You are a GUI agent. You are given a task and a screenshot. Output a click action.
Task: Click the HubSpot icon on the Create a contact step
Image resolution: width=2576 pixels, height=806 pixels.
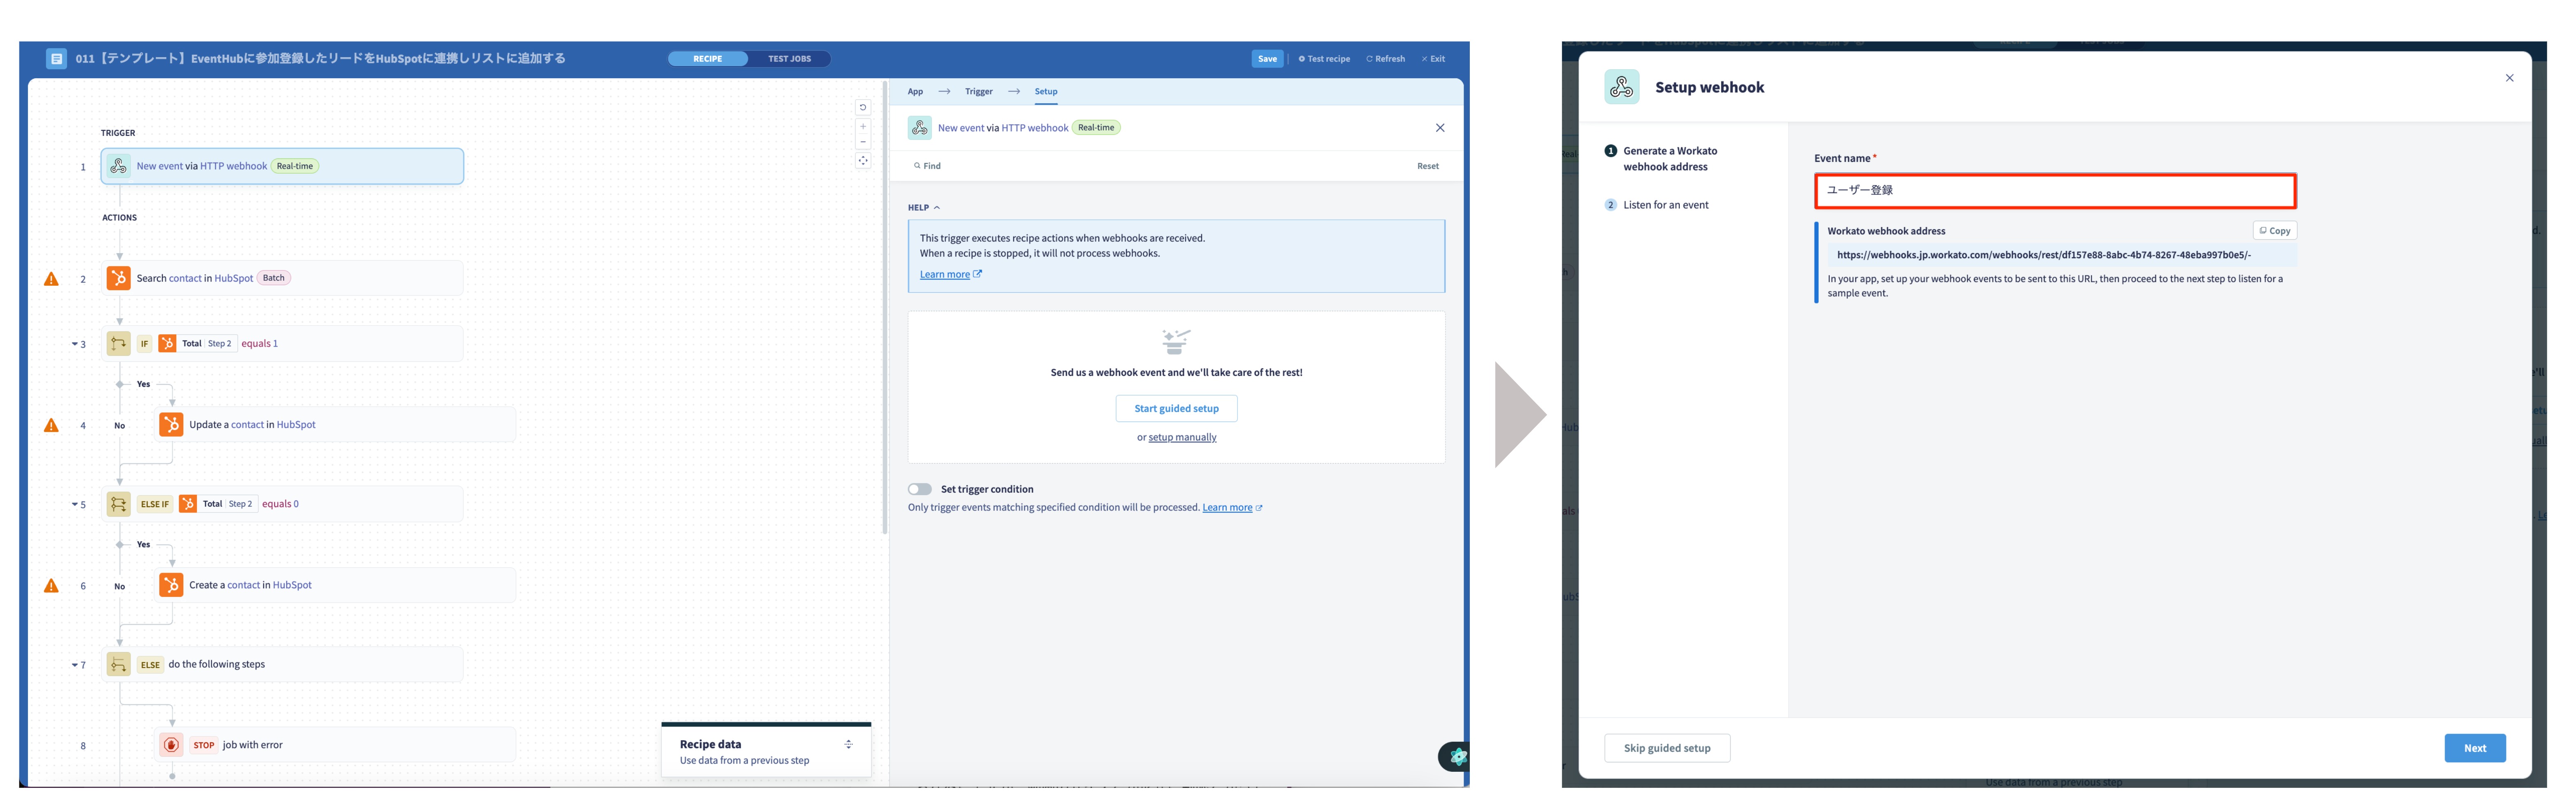171,585
